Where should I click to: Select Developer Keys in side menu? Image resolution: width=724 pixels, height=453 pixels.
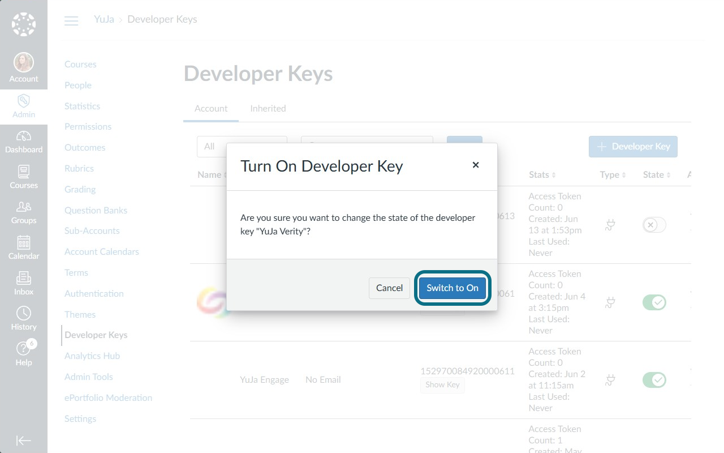point(96,335)
